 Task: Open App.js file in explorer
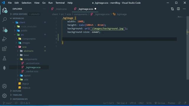pos(26,84)
